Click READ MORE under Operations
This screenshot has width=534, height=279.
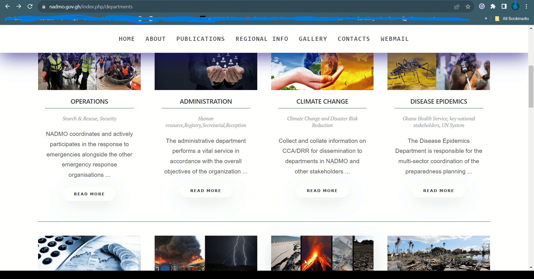(x=89, y=194)
